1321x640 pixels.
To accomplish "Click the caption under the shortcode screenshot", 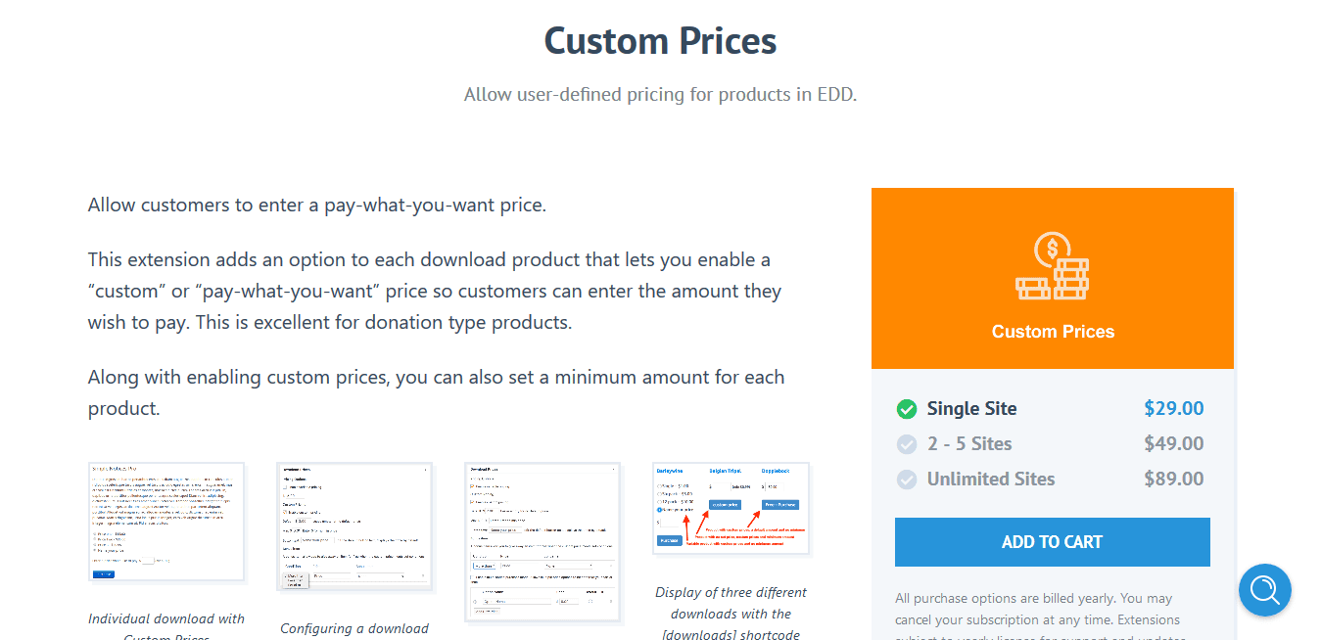I will (x=731, y=614).
